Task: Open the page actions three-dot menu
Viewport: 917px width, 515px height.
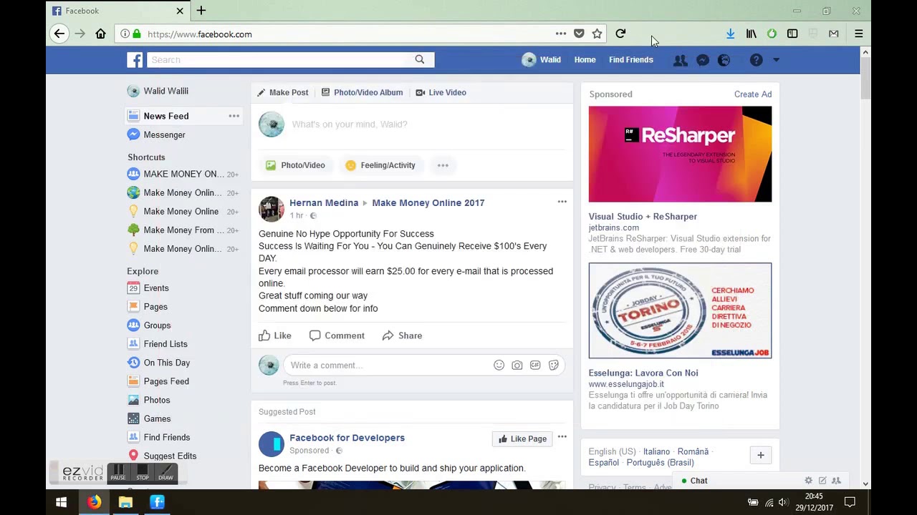Action: [560, 34]
